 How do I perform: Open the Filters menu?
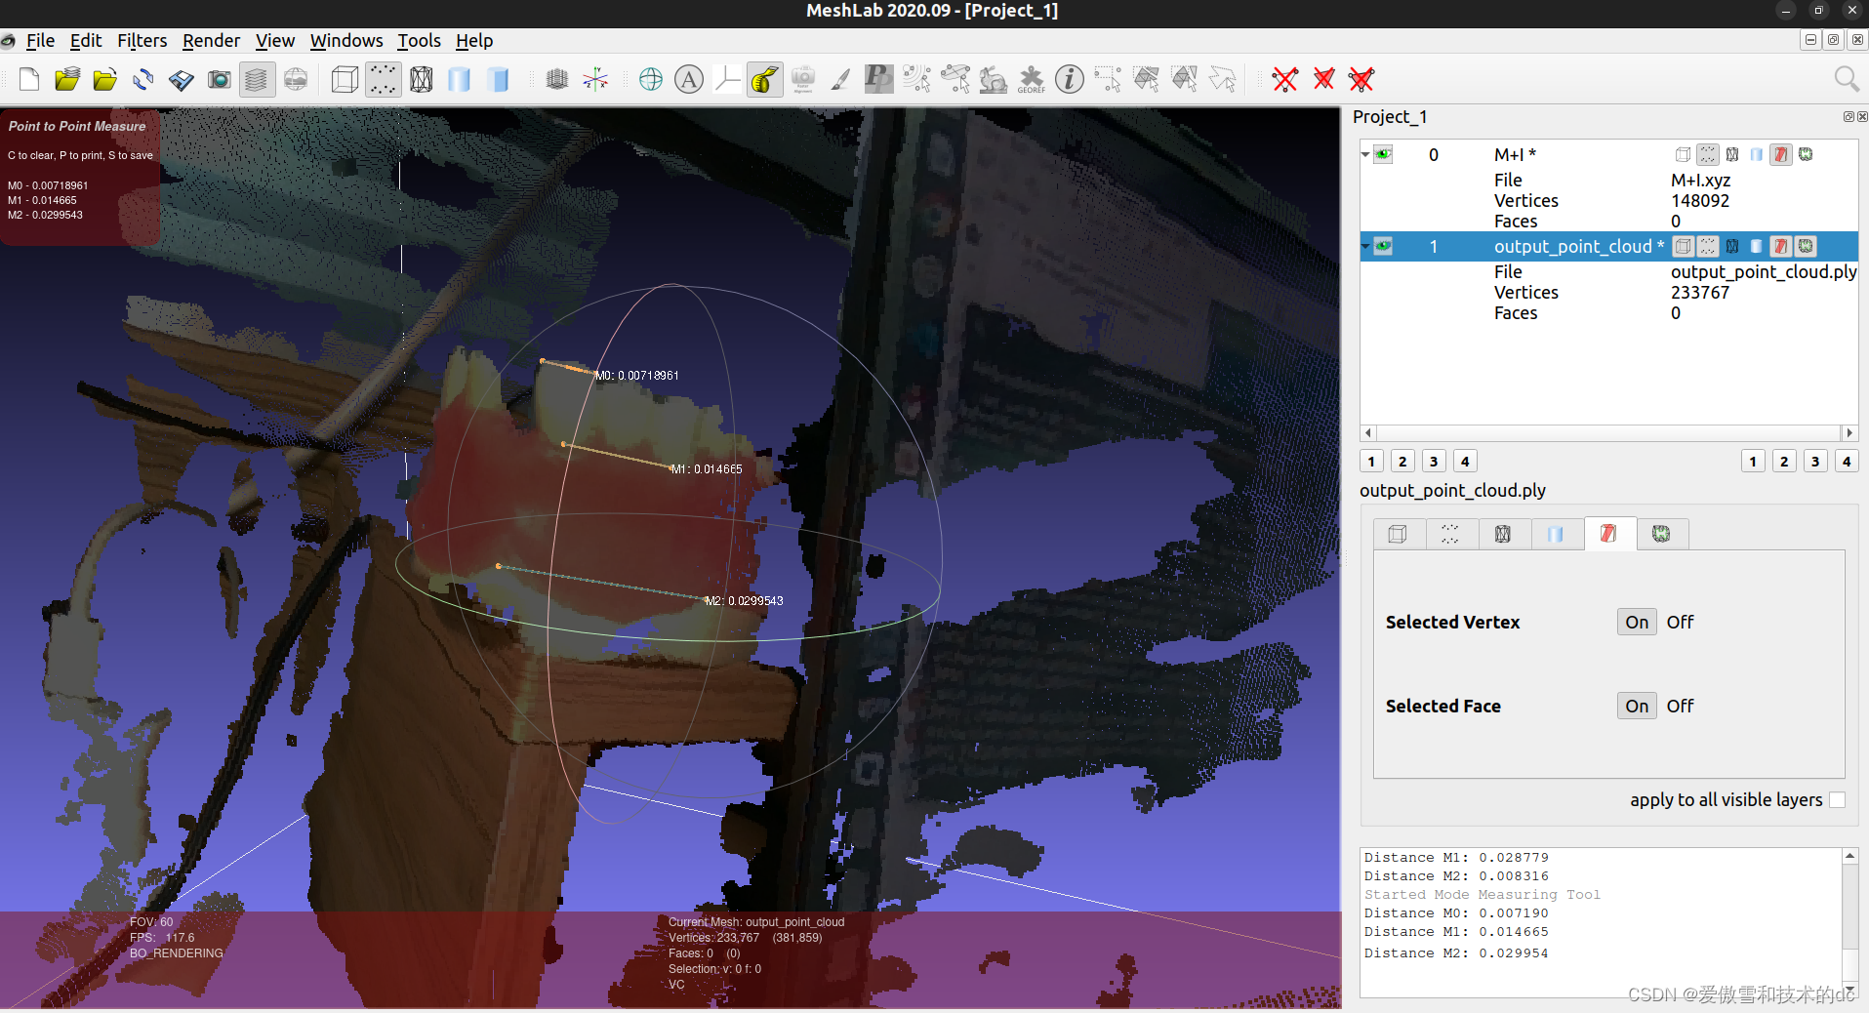(x=142, y=40)
